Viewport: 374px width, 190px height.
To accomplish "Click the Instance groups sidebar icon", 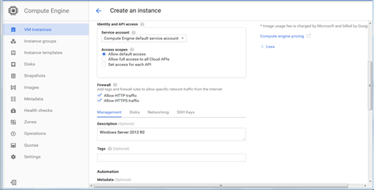I will coord(13,41).
